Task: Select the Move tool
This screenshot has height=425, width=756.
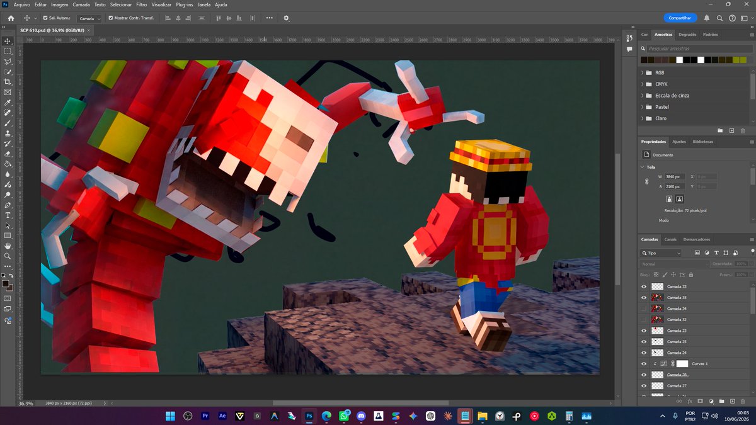Action: [x=8, y=41]
